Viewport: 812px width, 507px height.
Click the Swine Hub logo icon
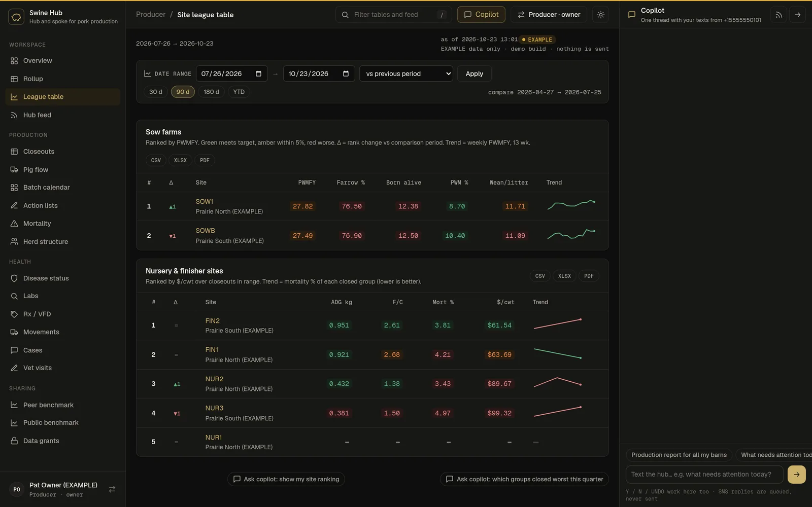pyautogui.click(x=16, y=17)
